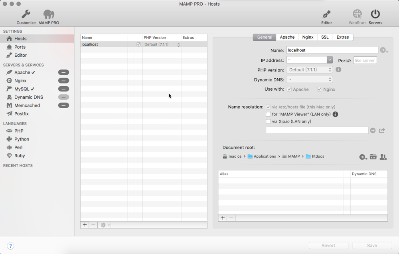Viewport: 399px width, 254px height.
Task: Switch to the Extras tab
Action: (343, 37)
